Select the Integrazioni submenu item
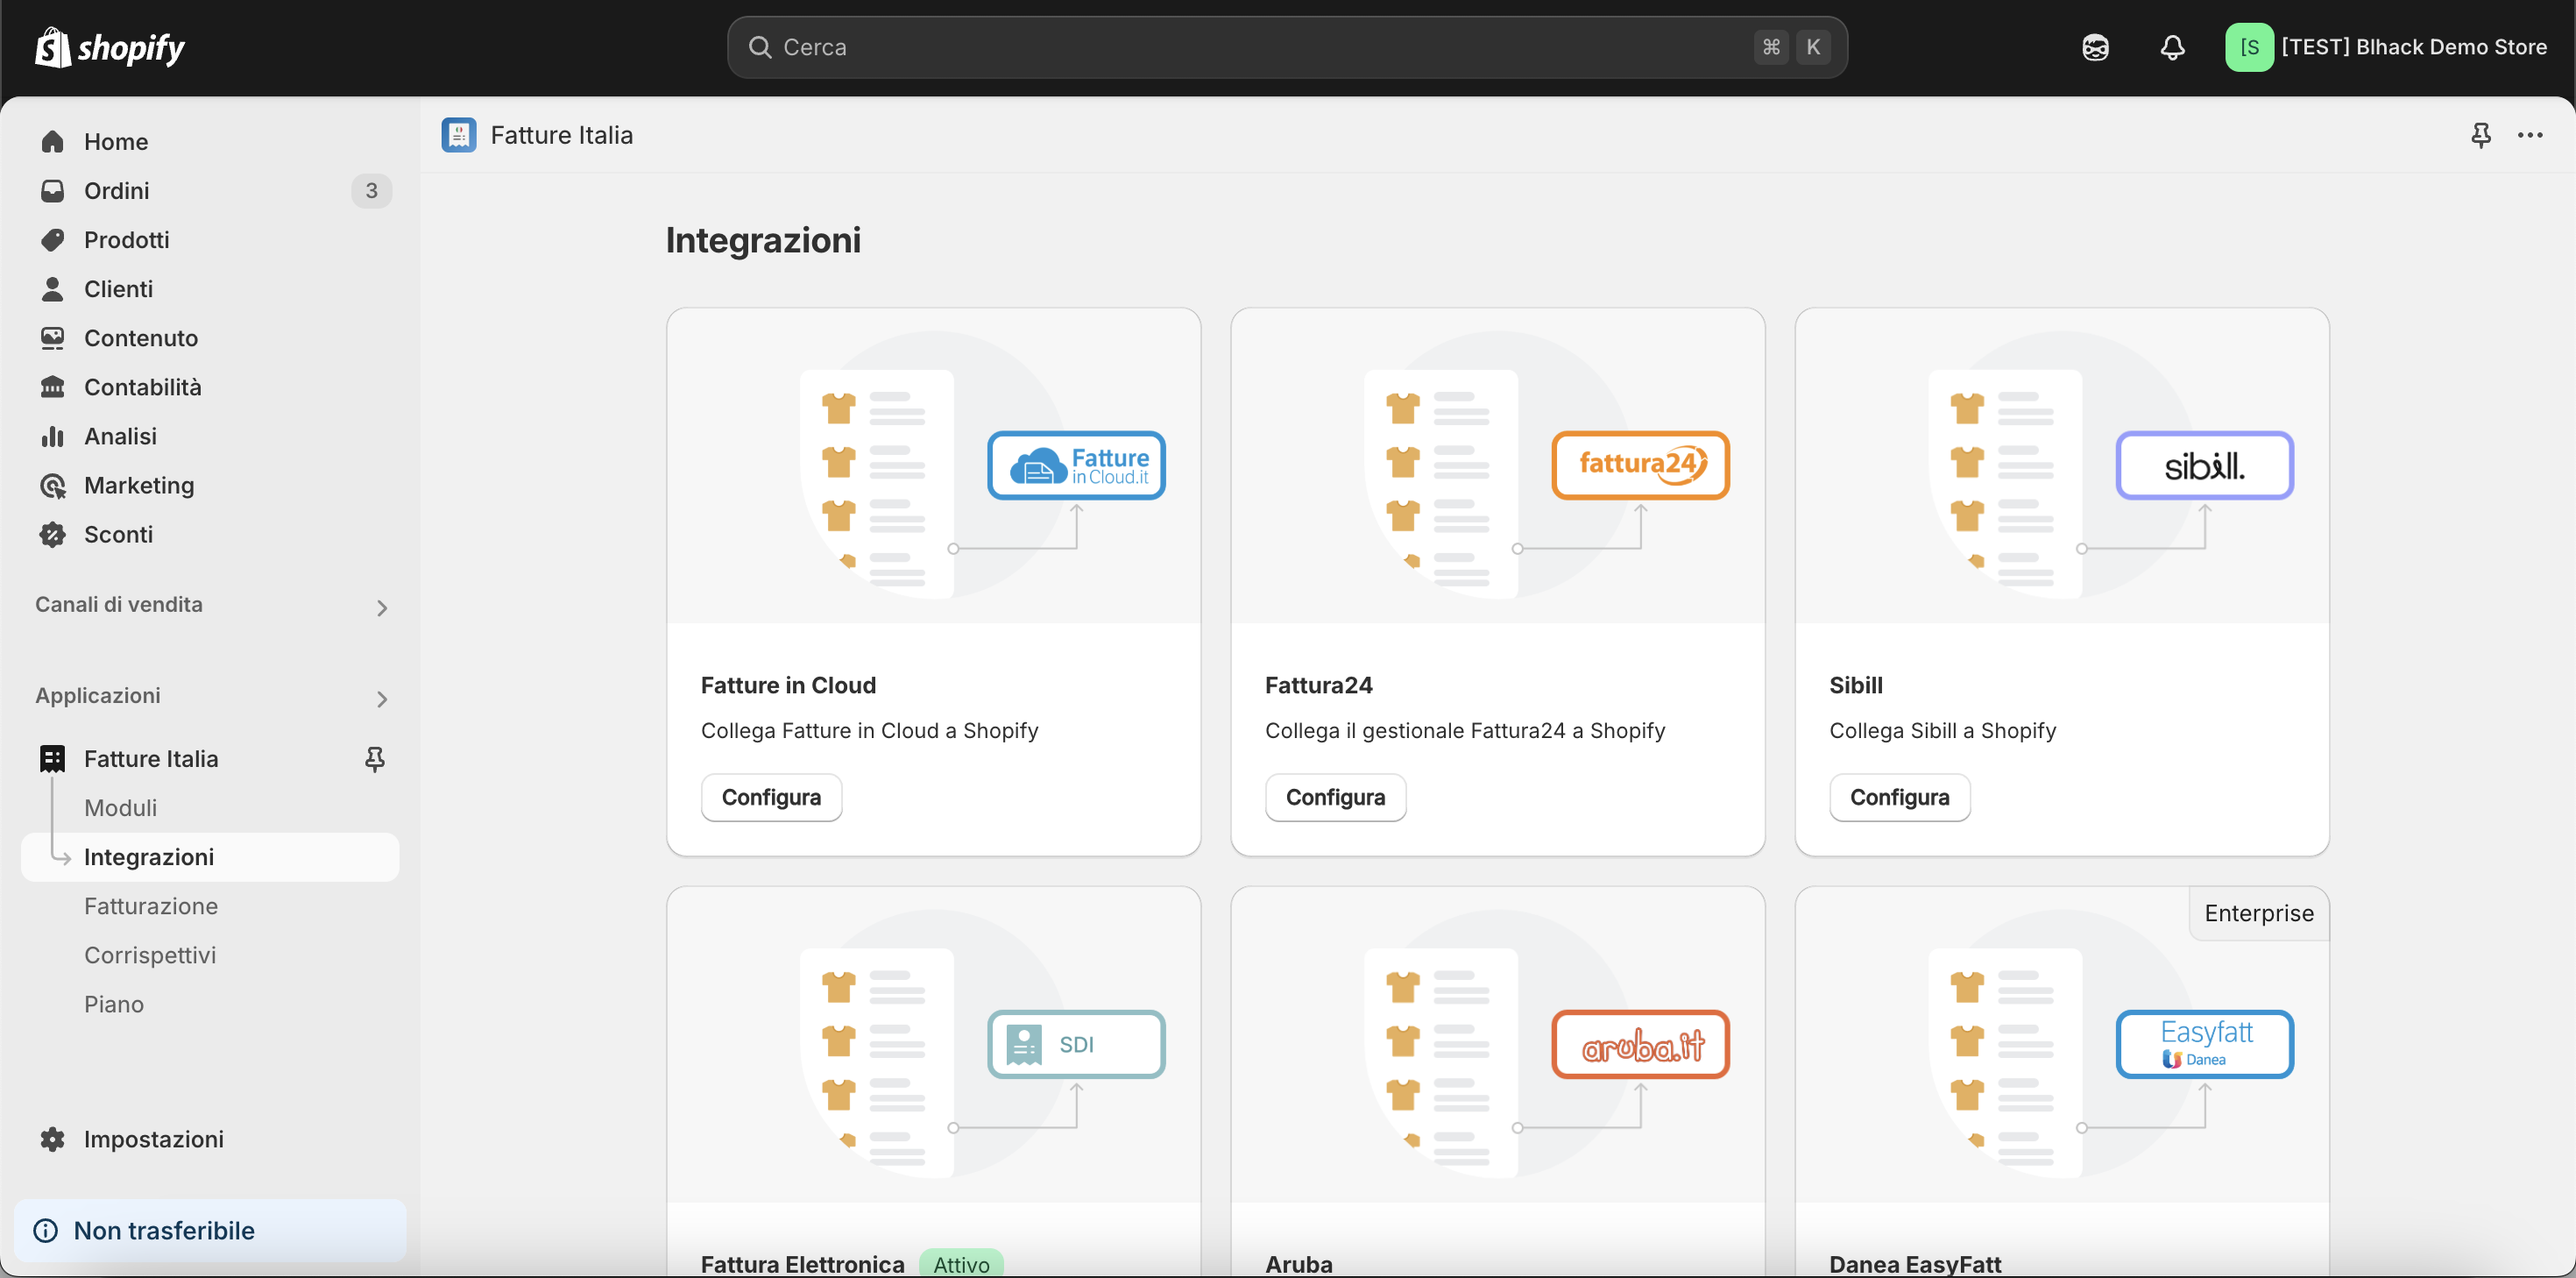 pyautogui.click(x=210, y=856)
